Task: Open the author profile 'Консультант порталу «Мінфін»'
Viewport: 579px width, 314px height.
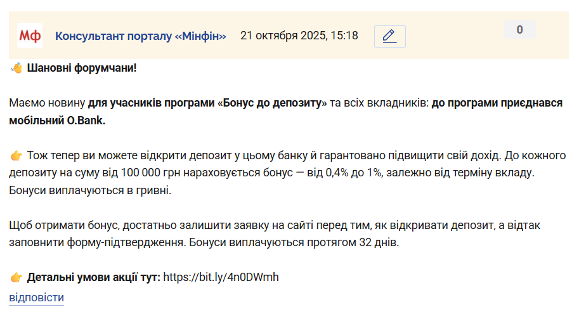Action: pyautogui.click(x=140, y=36)
